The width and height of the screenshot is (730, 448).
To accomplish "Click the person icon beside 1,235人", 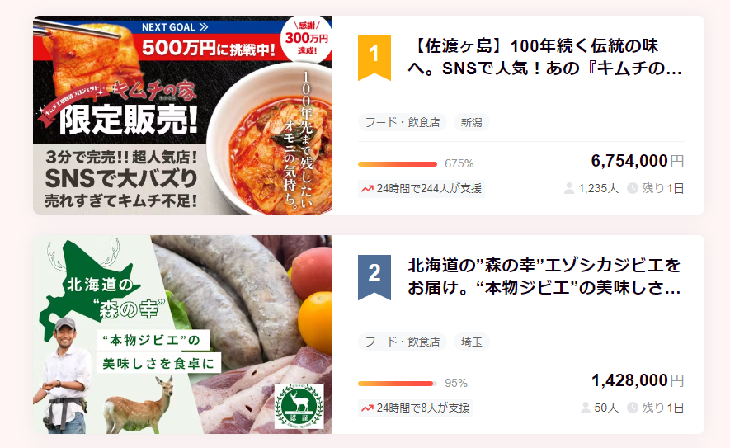I will pyautogui.click(x=569, y=188).
